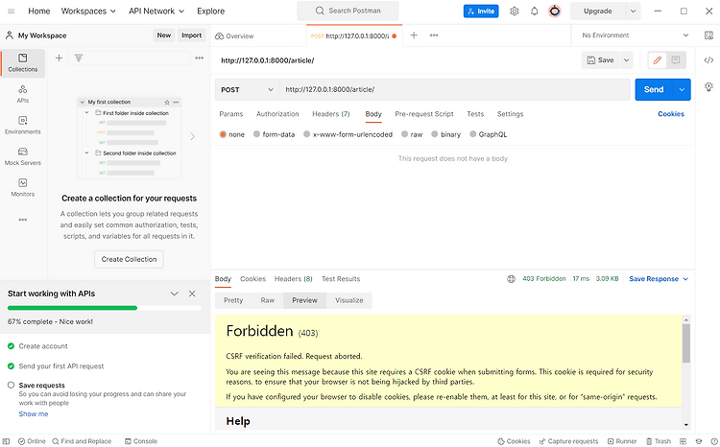Click the Invite button
The image size is (720, 447).
click(x=481, y=11)
